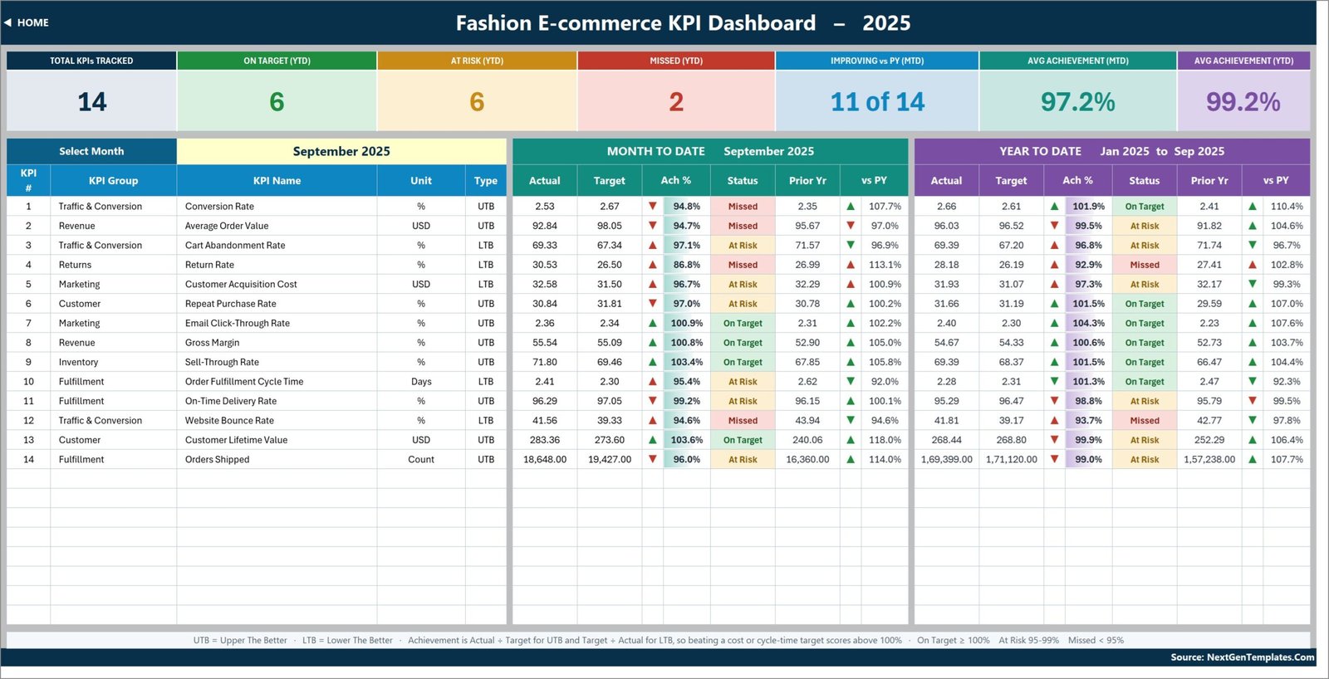Click the MTD Ach 86.8% data bar
Screen dimensions: 1329x679
686,265
